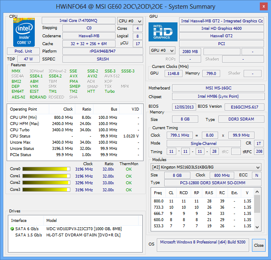Image resolution: width=271 pixels, height=260 pixels.
Task: Click the memory timings scroll up arrow
Action: (257, 192)
